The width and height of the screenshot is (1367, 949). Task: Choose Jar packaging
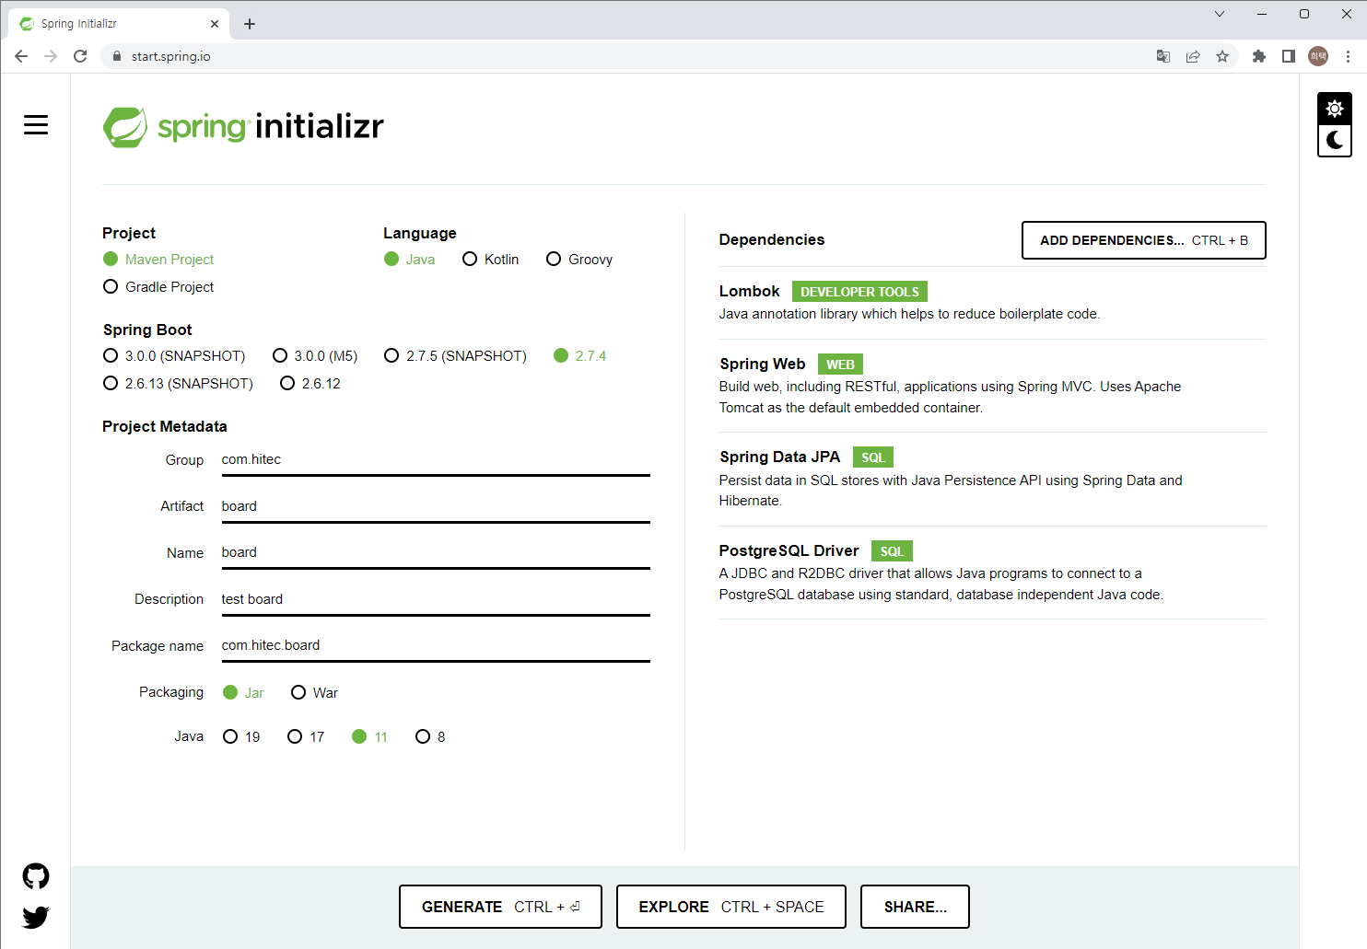pyautogui.click(x=244, y=693)
